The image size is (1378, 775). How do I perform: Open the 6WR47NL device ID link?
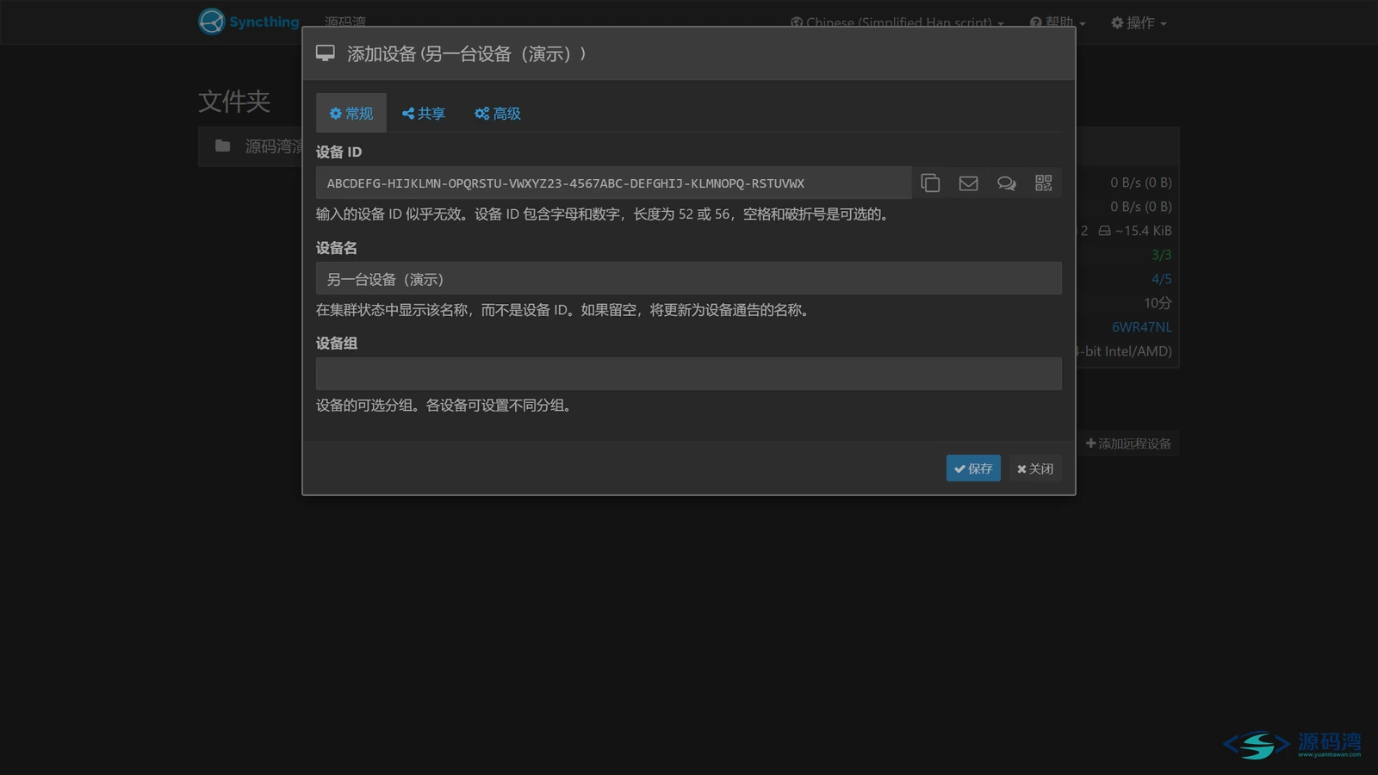[x=1141, y=327]
